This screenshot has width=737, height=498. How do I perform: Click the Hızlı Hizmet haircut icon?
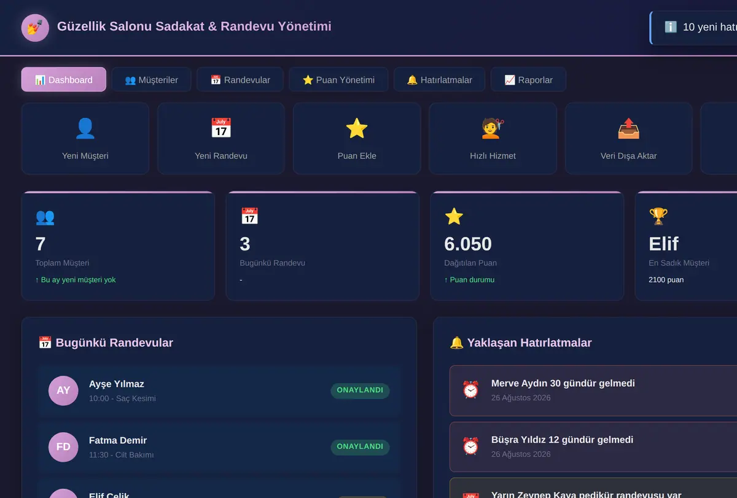493,128
